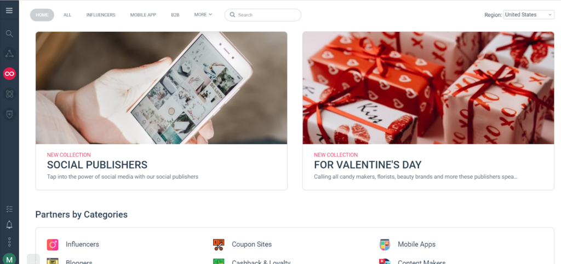Switch to the ALL tab
Screen dimensions: 561x264
point(67,15)
